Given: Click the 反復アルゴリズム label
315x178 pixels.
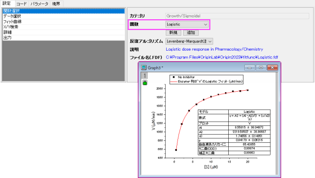Looking at the screenshot, I should click(146, 41).
